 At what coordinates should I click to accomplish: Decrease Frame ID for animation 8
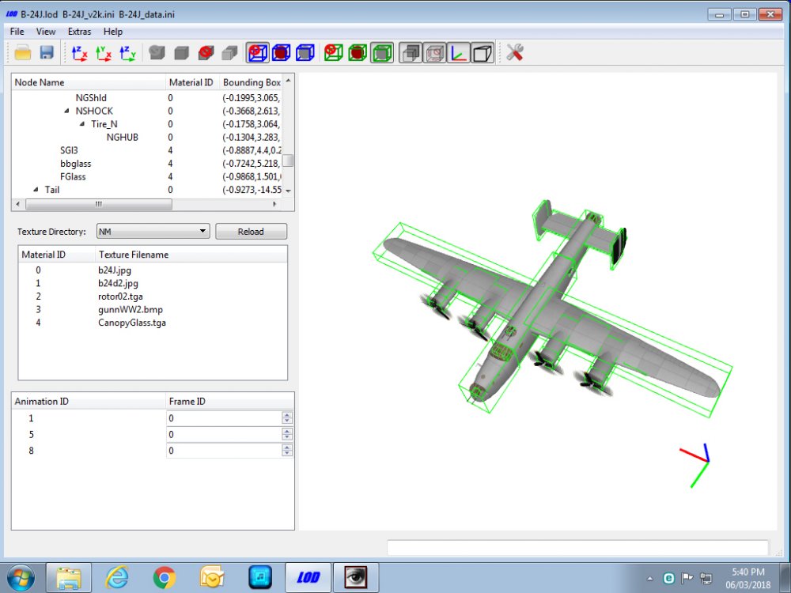point(287,453)
